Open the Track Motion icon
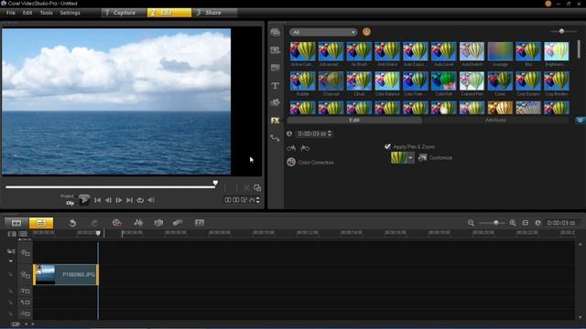586x329 pixels. click(178, 223)
